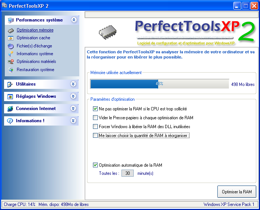Image resolution: width=260 pixels, height=210 pixels.
Task: Click the icon beside Informations système
Action: [x=11, y=54]
